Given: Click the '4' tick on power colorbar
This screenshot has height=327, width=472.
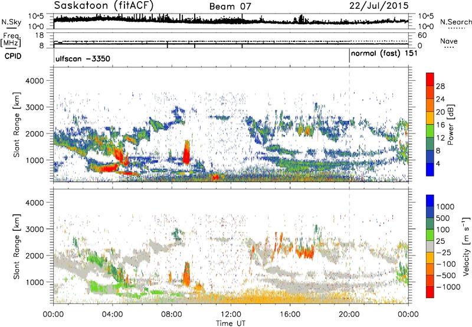Looking at the screenshot, I should (438, 163).
